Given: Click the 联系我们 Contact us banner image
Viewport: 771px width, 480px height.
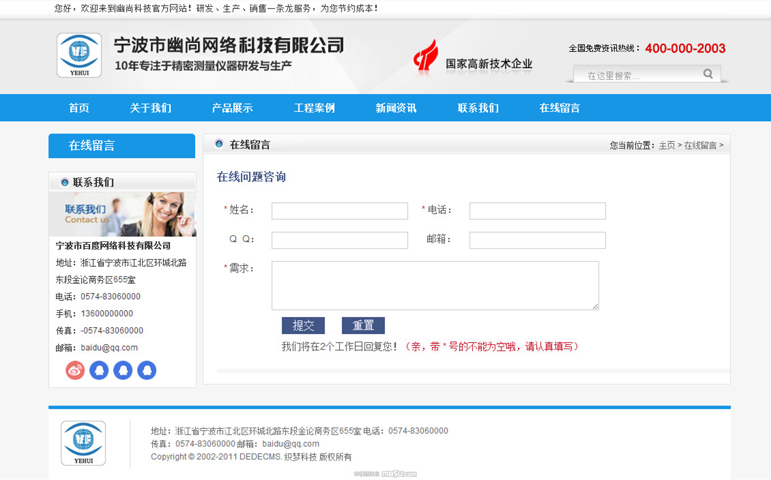Looking at the screenshot, I should click(123, 214).
